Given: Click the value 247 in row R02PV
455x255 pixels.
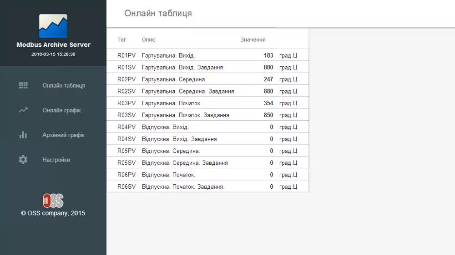Looking at the screenshot, I should (x=268, y=79).
